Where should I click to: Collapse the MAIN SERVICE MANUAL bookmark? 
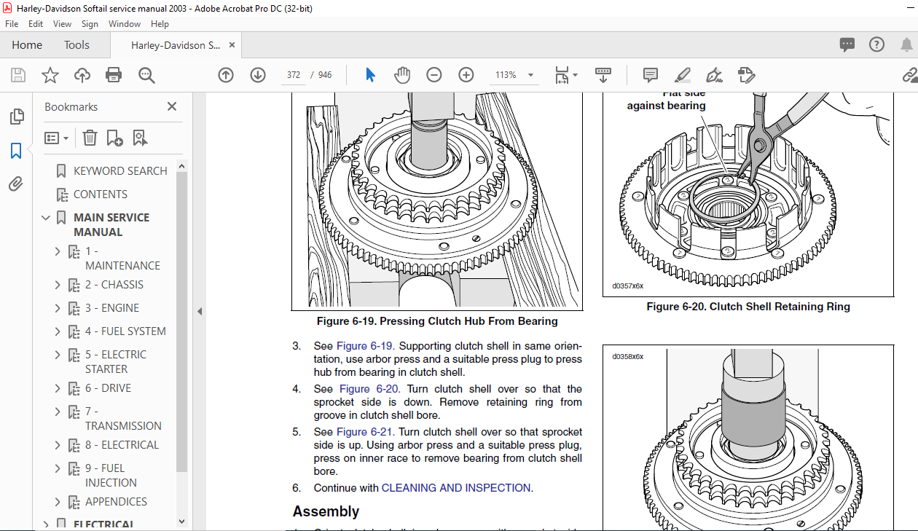click(46, 218)
